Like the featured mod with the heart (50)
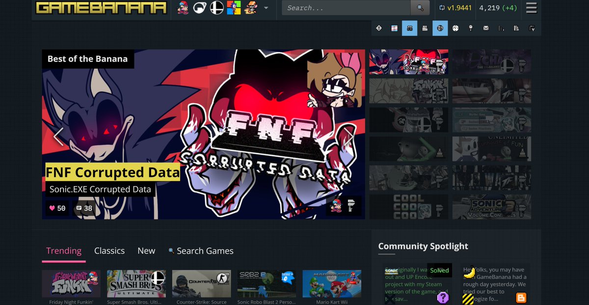Screen dimensions: 589x305 click(57, 208)
